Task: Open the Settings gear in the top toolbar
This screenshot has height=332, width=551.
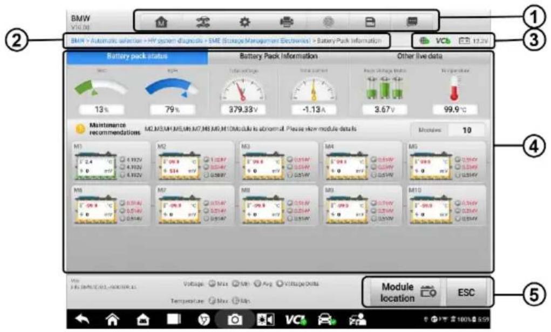Action: pyautogui.click(x=244, y=22)
